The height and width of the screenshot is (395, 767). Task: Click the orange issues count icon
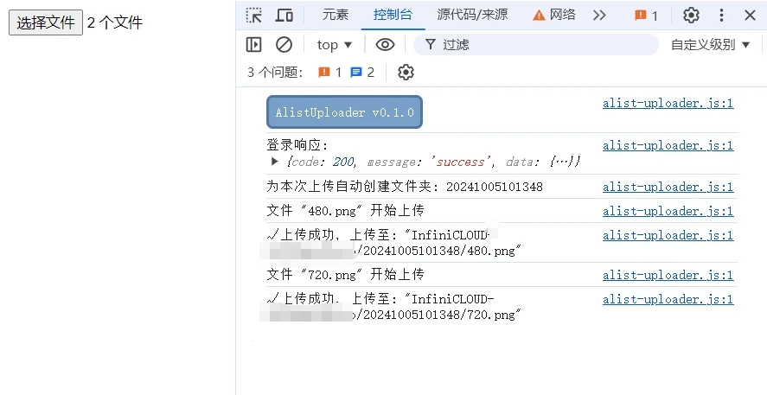click(x=324, y=73)
